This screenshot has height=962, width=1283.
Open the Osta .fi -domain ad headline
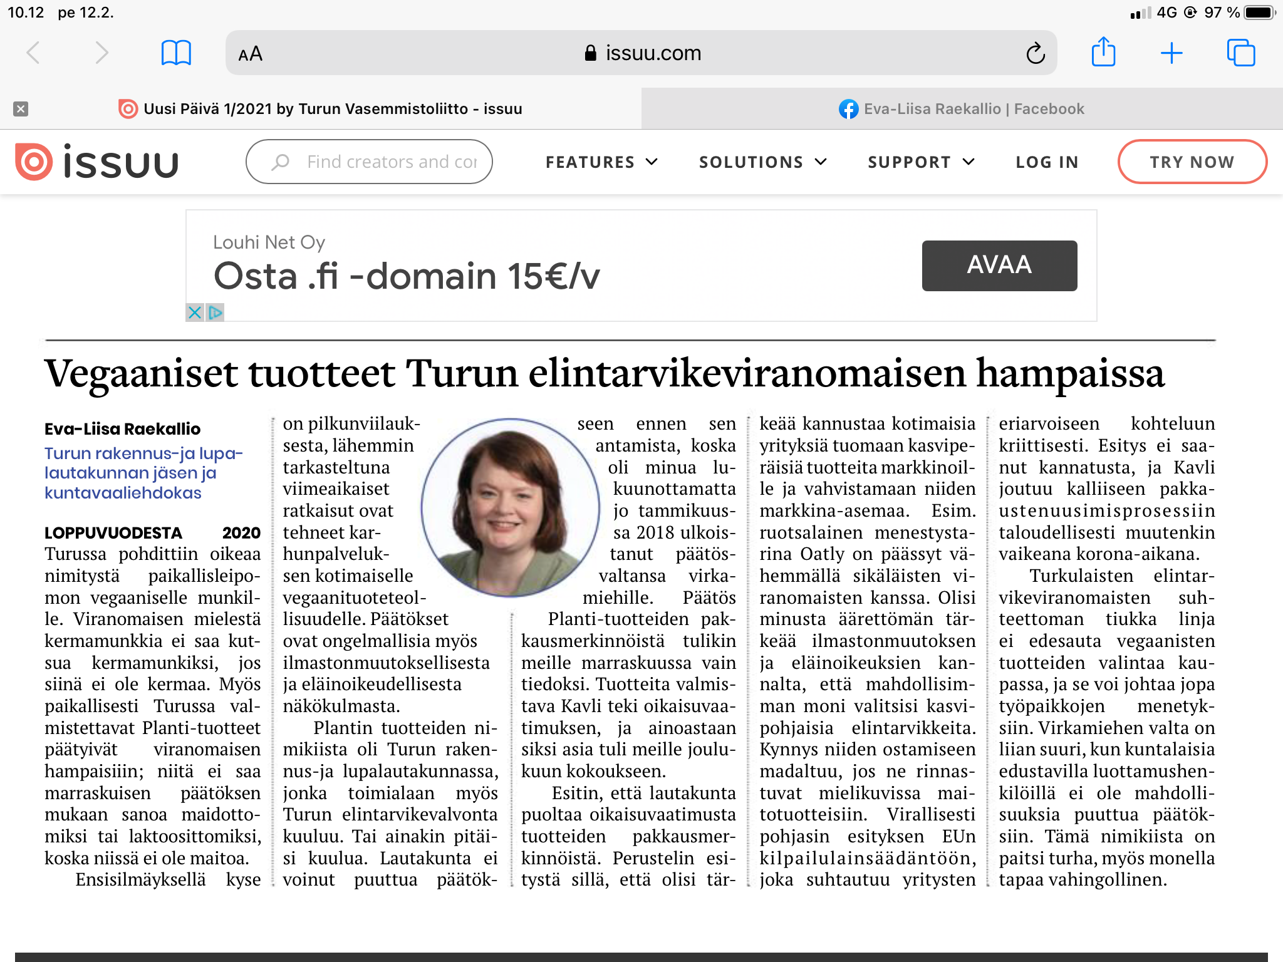(407, 276)
